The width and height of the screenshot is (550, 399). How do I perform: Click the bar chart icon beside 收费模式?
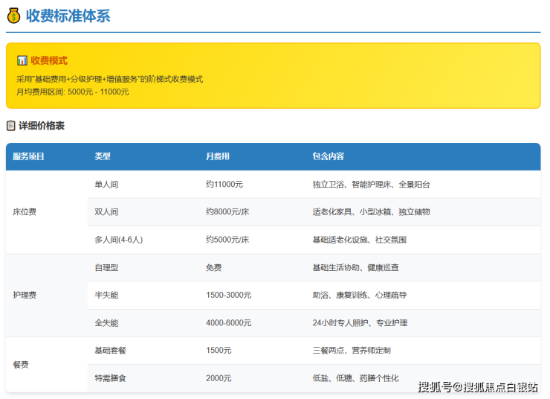(22, 60)
